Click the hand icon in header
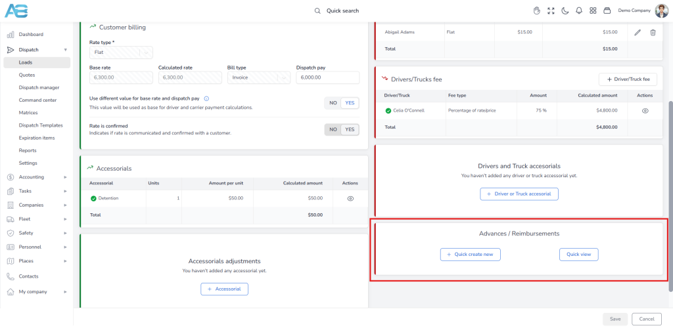The image size is (673, 330). (x=536, y=10)
